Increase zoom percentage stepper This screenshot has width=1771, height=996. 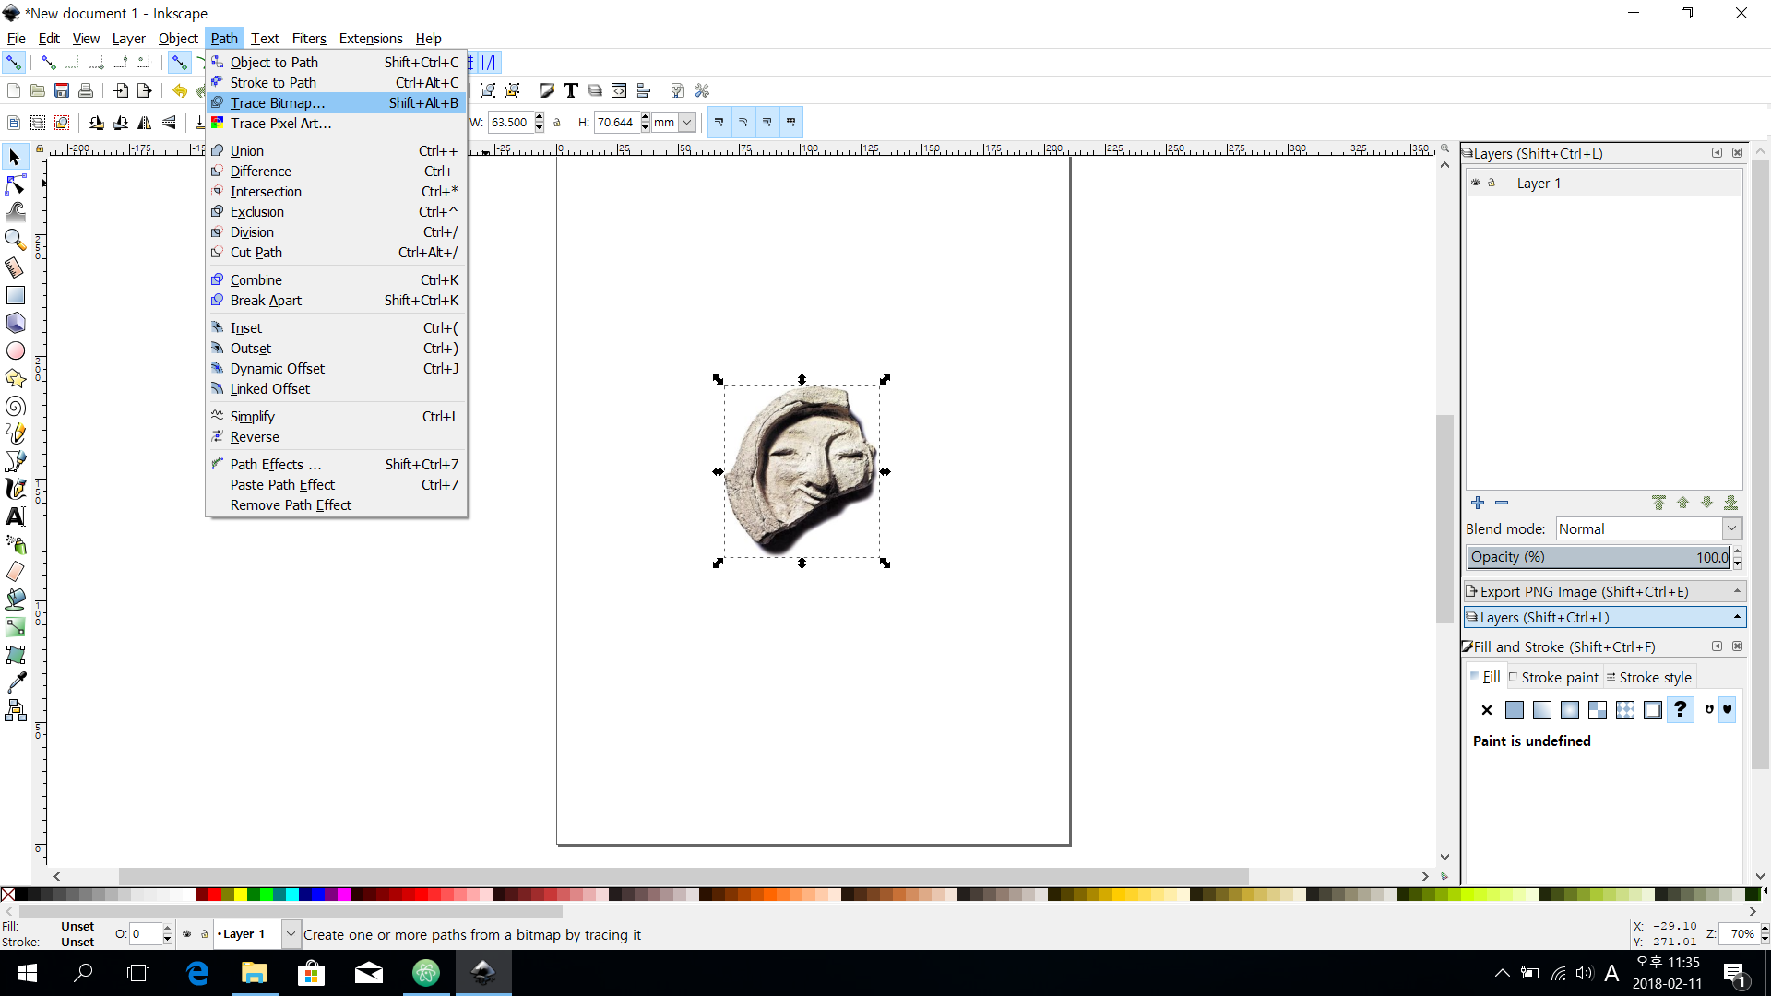tap(1765, 929)
